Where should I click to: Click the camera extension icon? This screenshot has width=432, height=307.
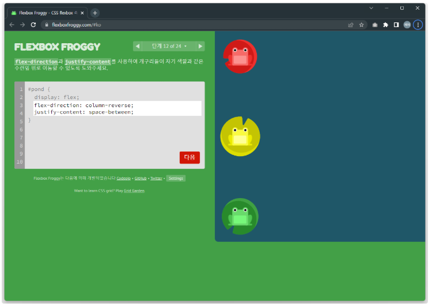tap(375, 25)
